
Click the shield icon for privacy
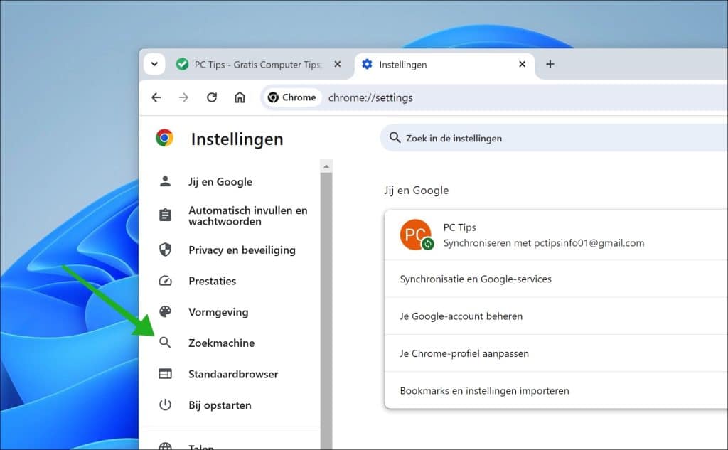[x=165, y=250]
